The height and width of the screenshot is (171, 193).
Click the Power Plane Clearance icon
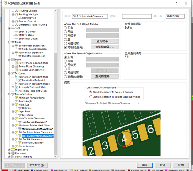[x=16, y=67]
